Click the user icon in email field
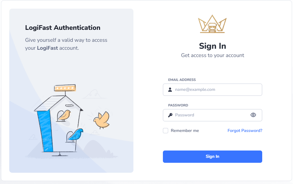The width and height of the screenshot is (293, 184). coord(170,90)
